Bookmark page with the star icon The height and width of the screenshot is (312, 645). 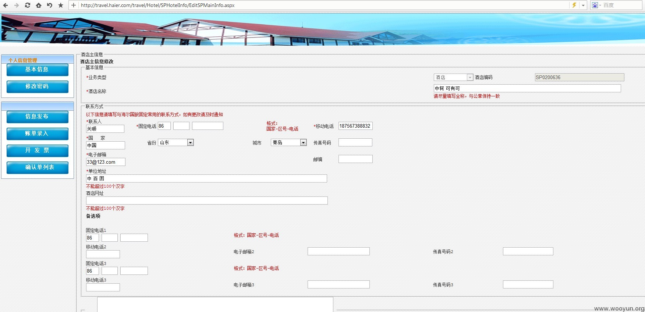coord(61,5)
